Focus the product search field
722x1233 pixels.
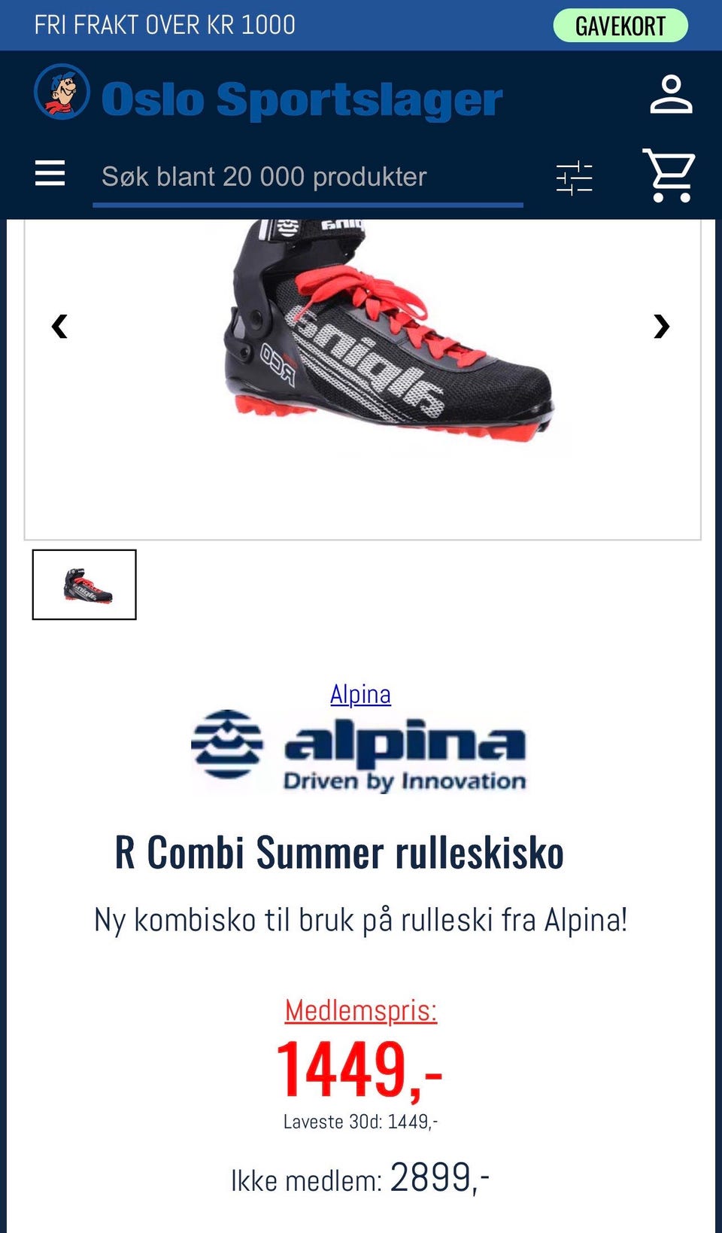(x=308, y=178)
